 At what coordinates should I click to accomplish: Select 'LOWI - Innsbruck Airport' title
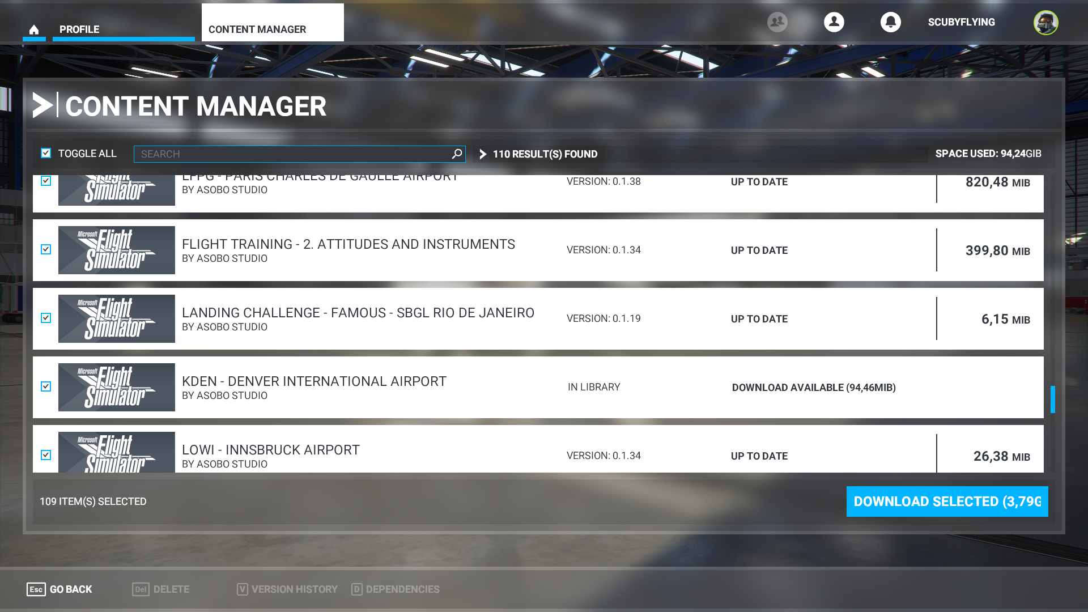pyautogui.click(x=271, y=450)
